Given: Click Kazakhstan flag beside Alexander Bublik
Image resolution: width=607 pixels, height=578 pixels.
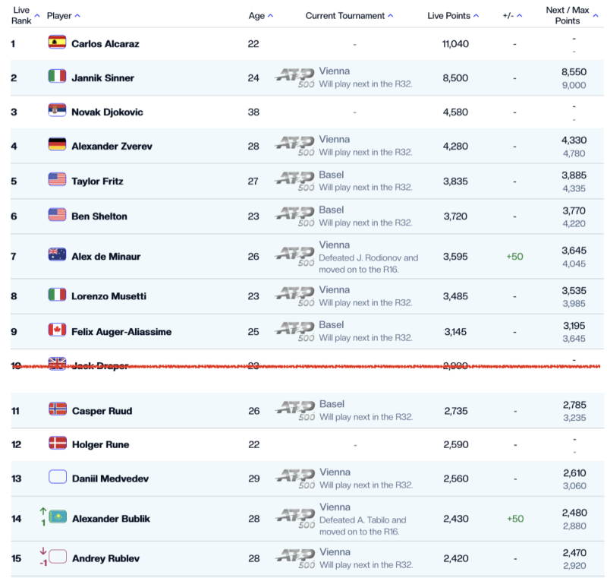Looking at the screenshot, I should [58, 517].
